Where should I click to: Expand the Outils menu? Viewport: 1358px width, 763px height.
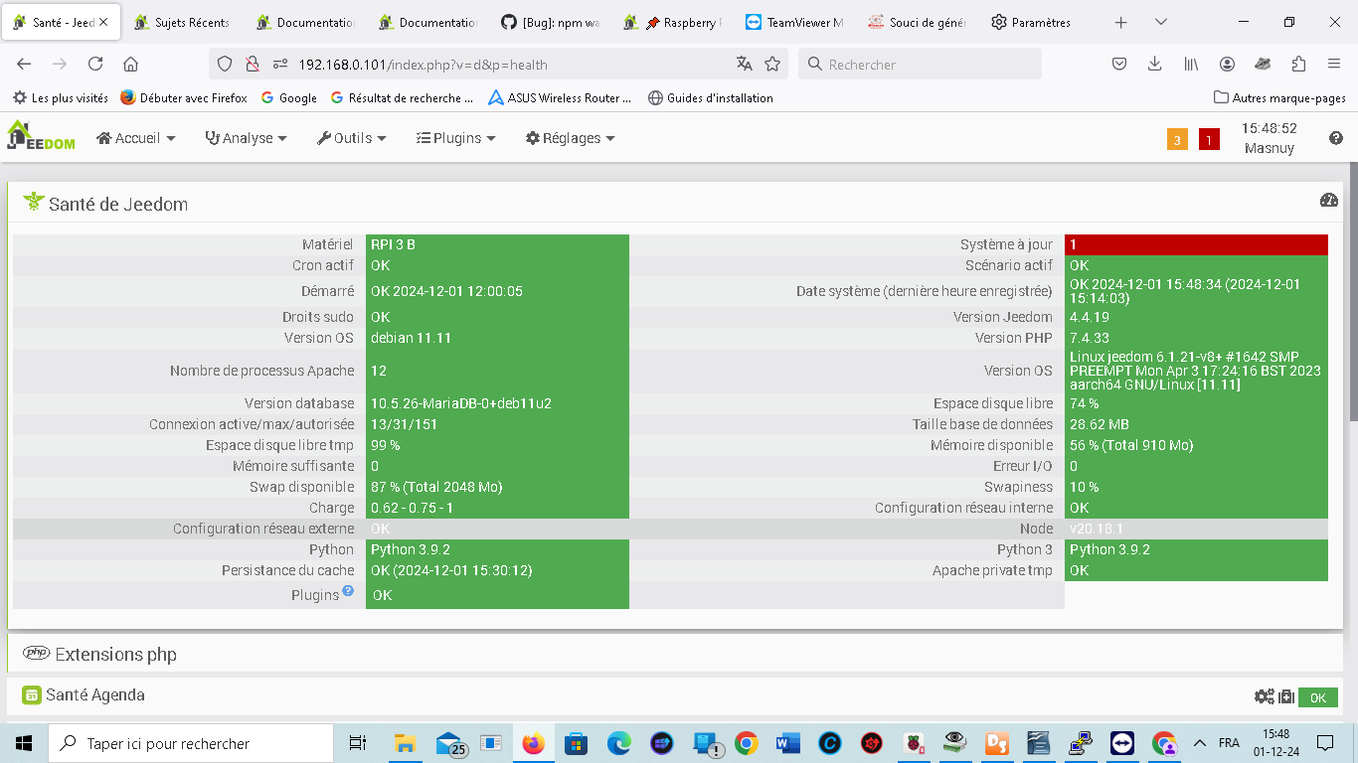[x=352, y=138]
